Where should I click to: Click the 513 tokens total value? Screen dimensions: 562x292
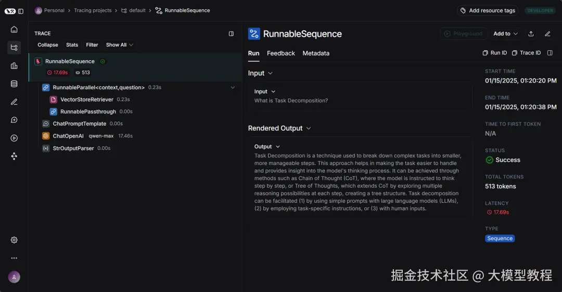point(501,186)
